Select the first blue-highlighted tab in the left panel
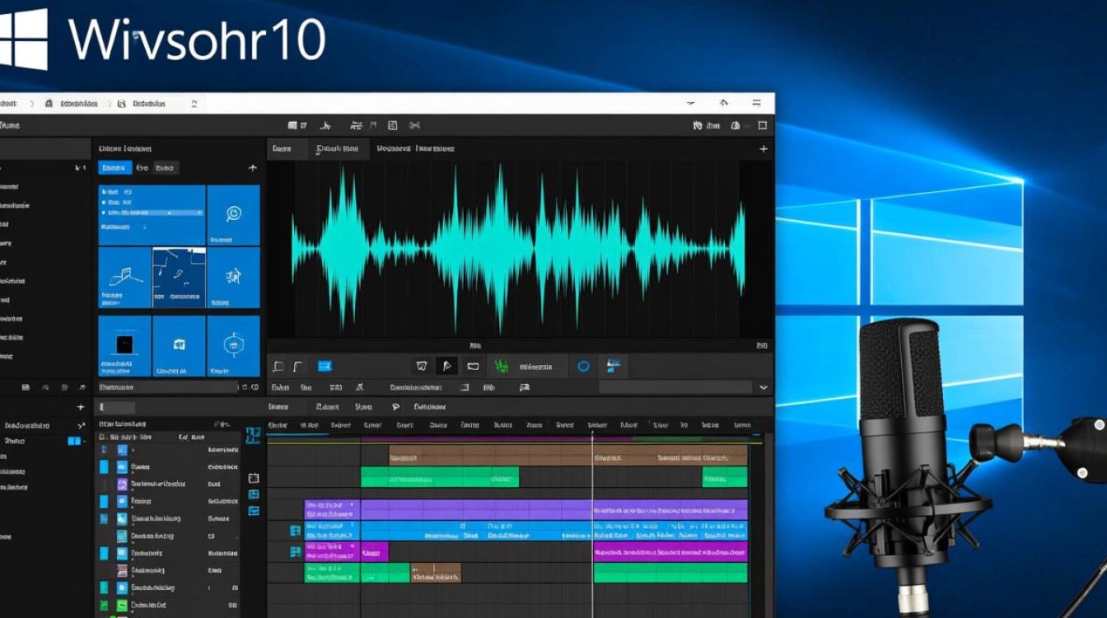The image size is (1107, 618). [x=117, y=167]
